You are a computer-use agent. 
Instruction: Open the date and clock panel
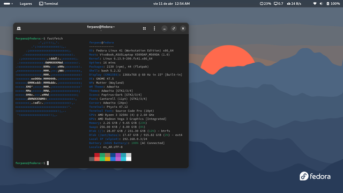coord(171,4)
